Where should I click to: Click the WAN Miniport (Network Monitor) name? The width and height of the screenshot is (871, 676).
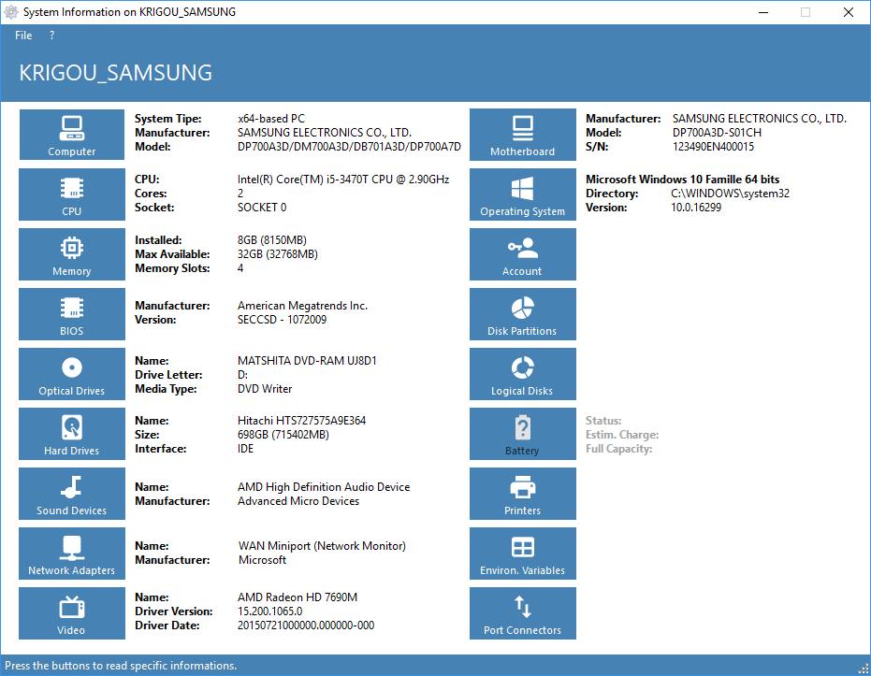[x=322, y=546]
